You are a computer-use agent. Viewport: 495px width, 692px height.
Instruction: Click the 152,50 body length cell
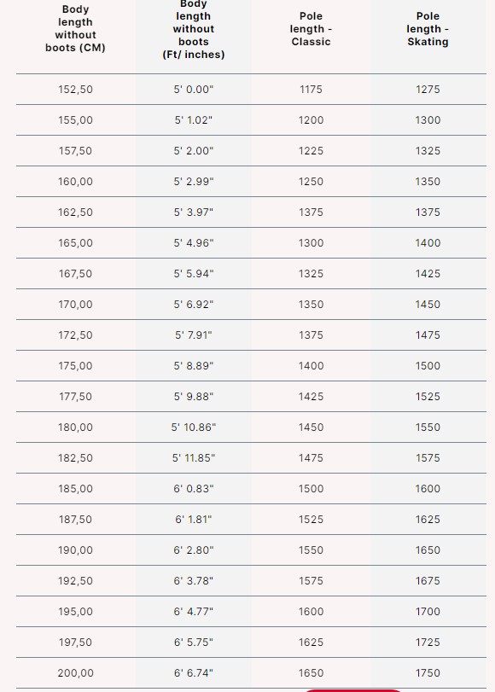pyautogui.click(x=75, y=90)
